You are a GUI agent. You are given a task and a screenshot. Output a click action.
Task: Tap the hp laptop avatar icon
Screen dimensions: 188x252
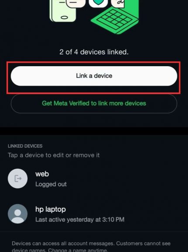point(17,214)
